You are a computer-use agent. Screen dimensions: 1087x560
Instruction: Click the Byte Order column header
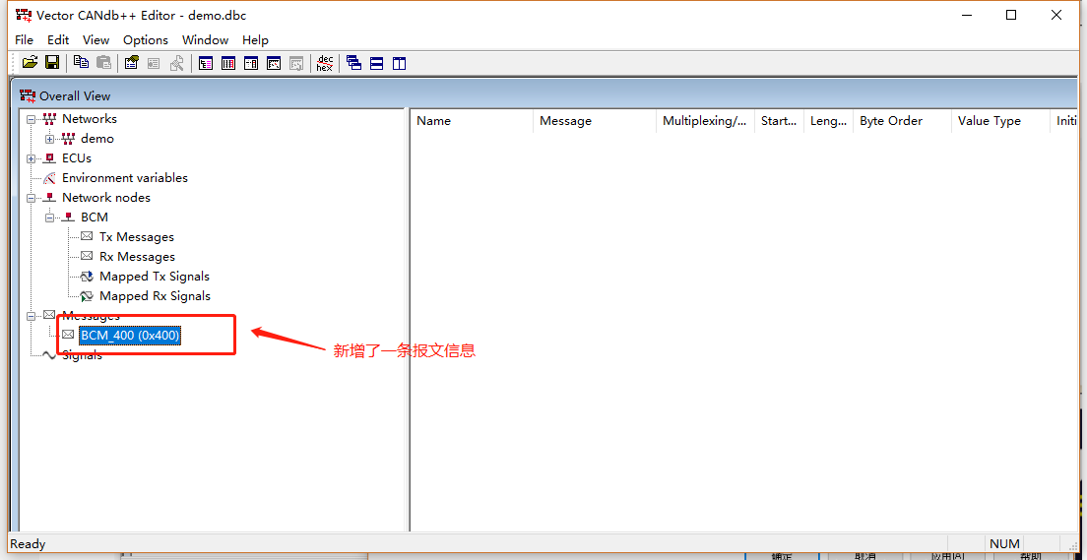903,121
